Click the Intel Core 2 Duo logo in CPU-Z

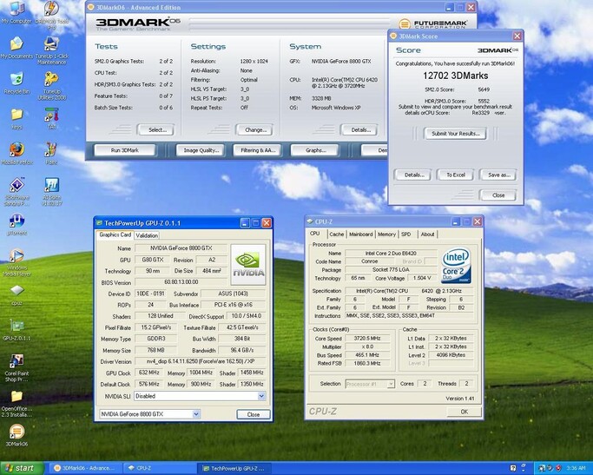click(456, 265)
